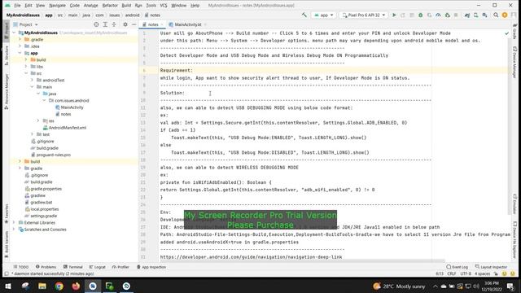The width and height of the screenshot is (521, 293).
Task: Expand the androidTest folder
Action: tap(32, 80)
